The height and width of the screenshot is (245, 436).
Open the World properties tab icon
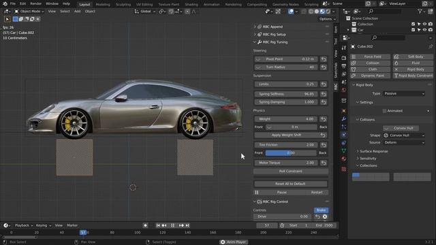pyautogui.click(x=344, y=91)
